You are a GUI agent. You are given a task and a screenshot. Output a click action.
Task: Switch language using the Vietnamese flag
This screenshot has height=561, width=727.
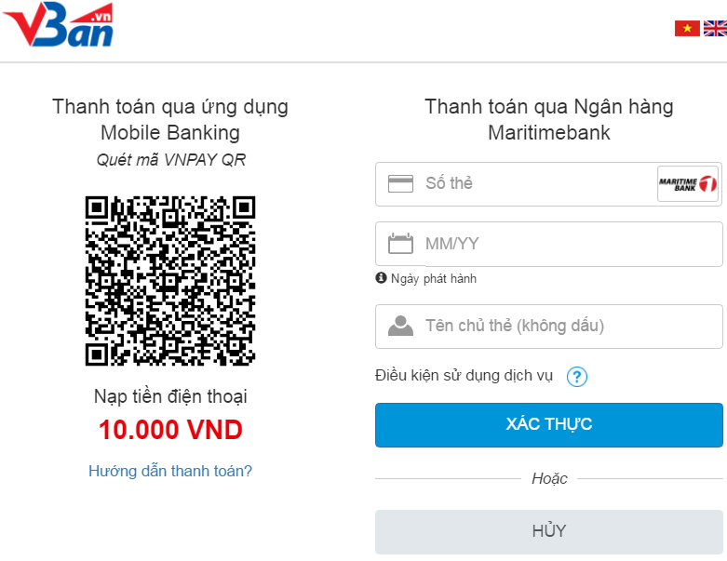coord(687,29)
